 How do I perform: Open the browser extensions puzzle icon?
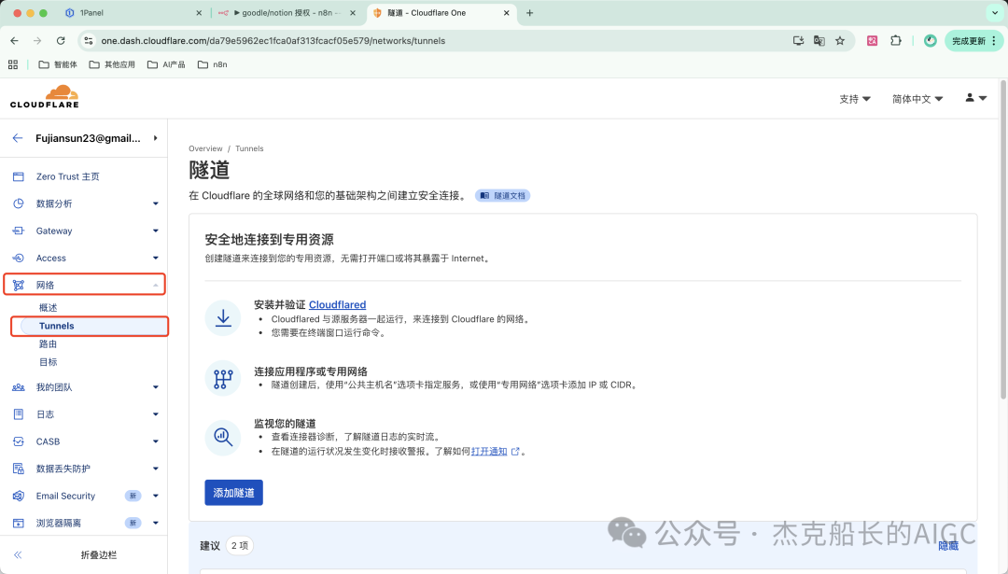point(895,40)
